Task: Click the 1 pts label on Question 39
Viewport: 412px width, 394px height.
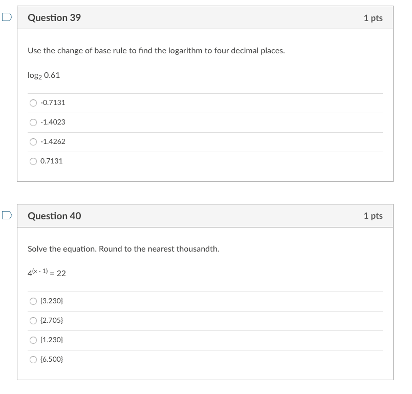Action: pyautogui.click(x=373, y=17)
